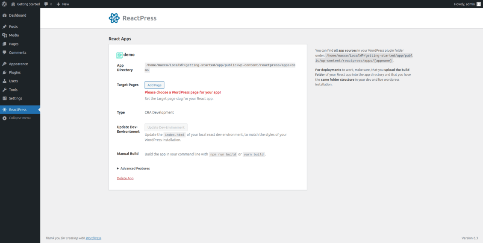The width and height of the screenshot is (483, 243).
Task: Expand the Advanced Features section
Action: (x=133, y=168)
